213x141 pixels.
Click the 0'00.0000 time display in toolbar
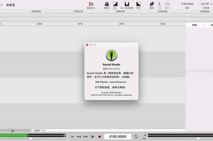tap(187, 4)
